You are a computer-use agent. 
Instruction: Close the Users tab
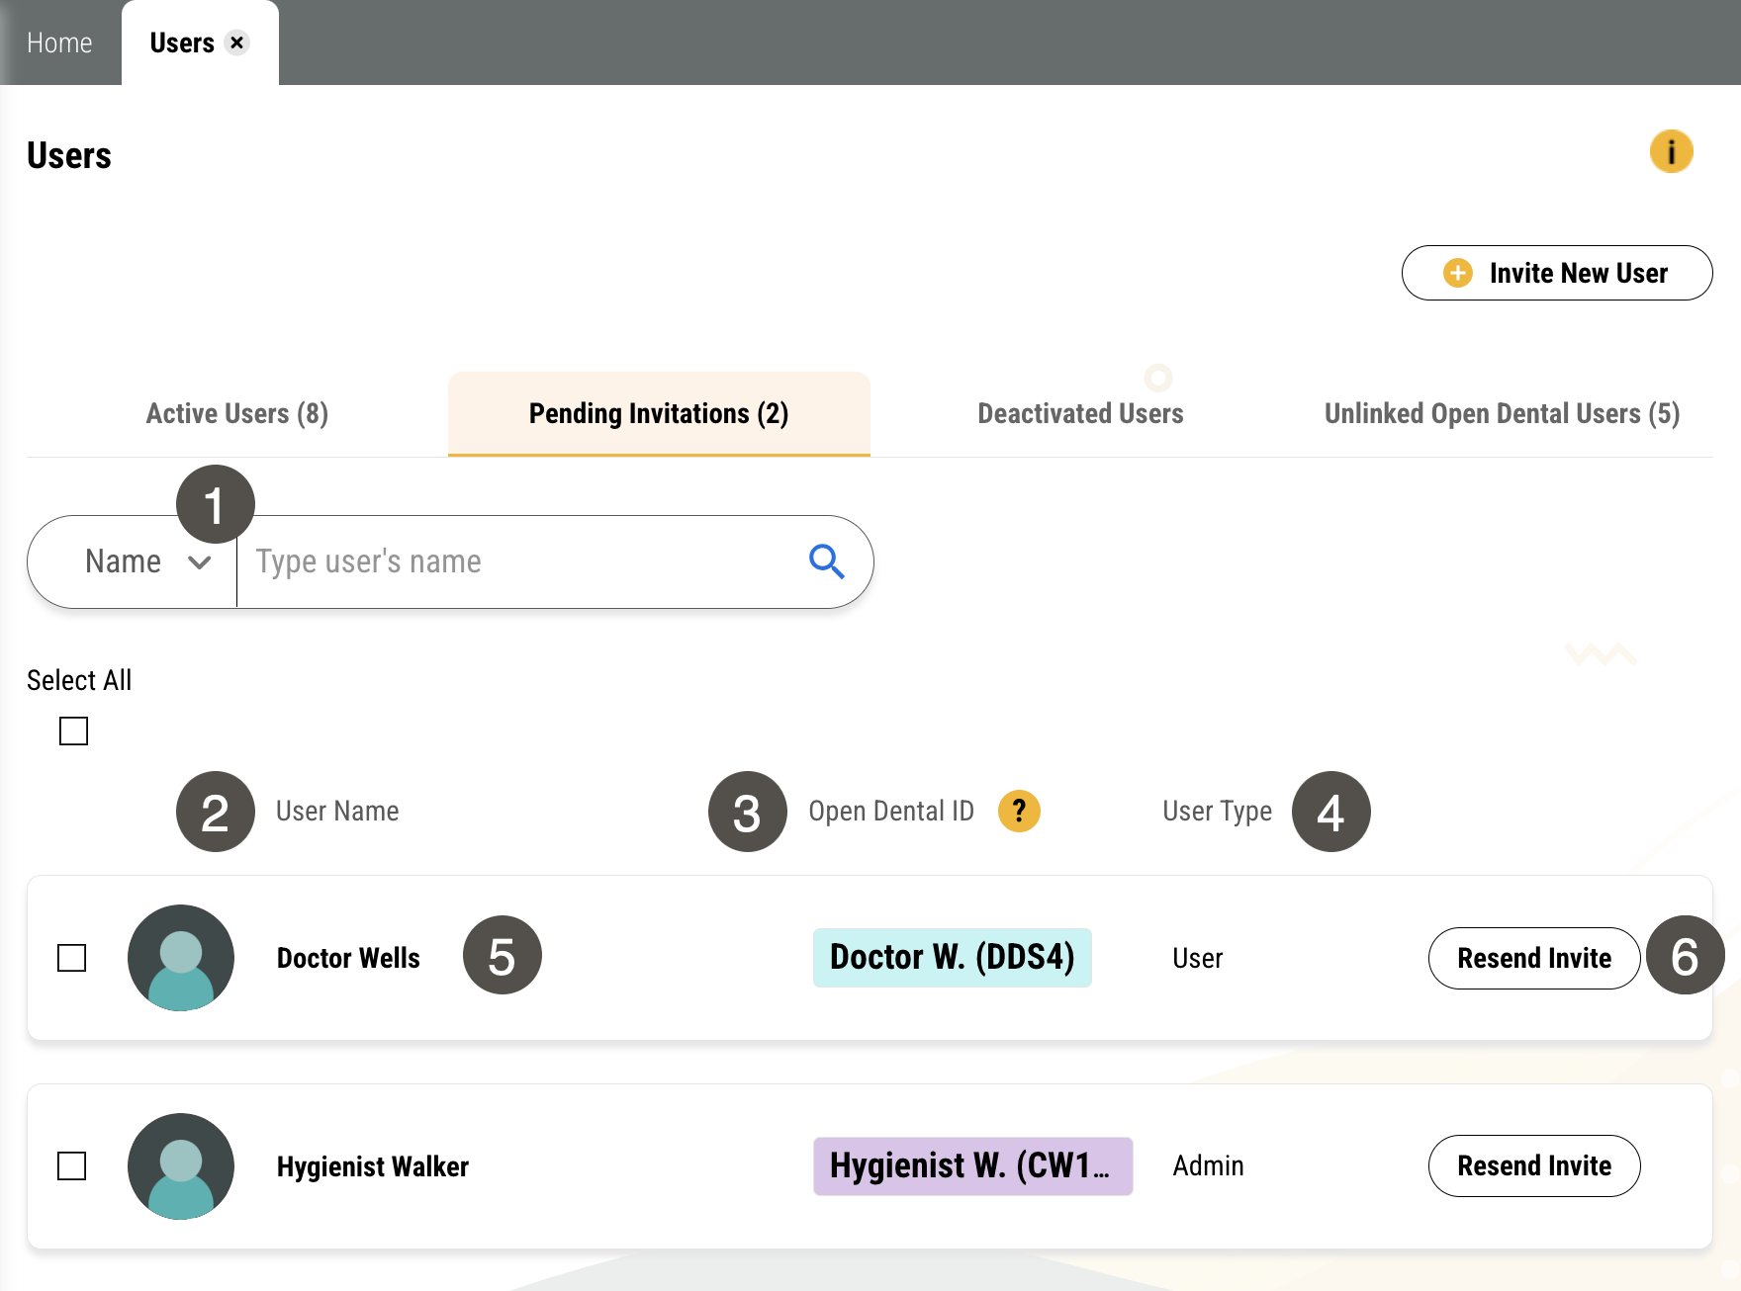click(x=236, y=43)
